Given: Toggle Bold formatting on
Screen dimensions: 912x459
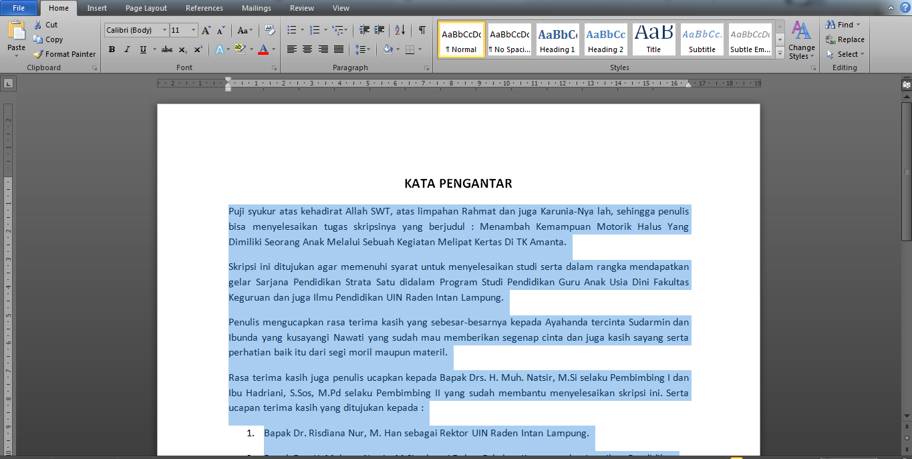Looking at the screenshot, I should 112,49.
